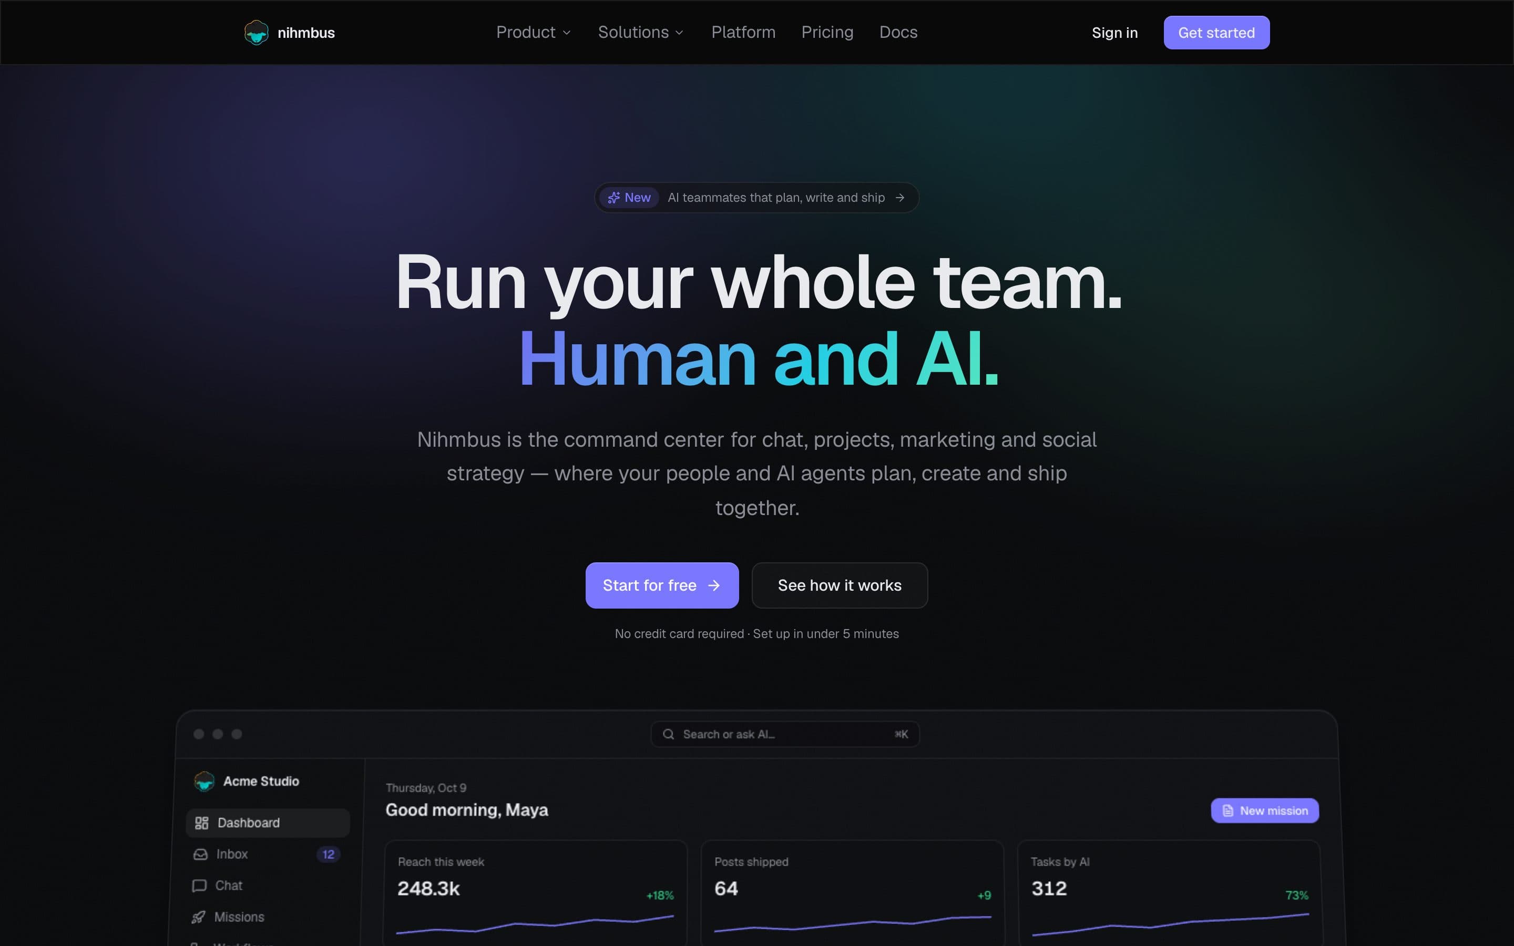Click the Get started button
Viewport: 1514px width, 946px height.
pyautogui.click(x=1216, y=33)
